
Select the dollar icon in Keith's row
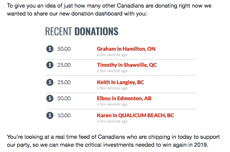[x=50, y=82]
